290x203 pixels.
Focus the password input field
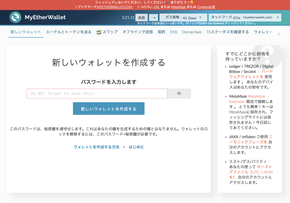97,93
